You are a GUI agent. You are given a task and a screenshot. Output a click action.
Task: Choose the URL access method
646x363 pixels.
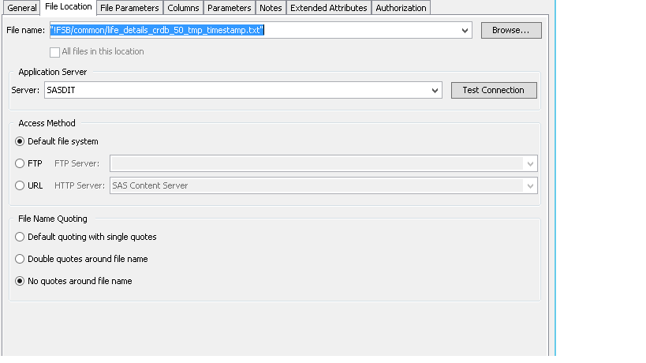point(20,185)
